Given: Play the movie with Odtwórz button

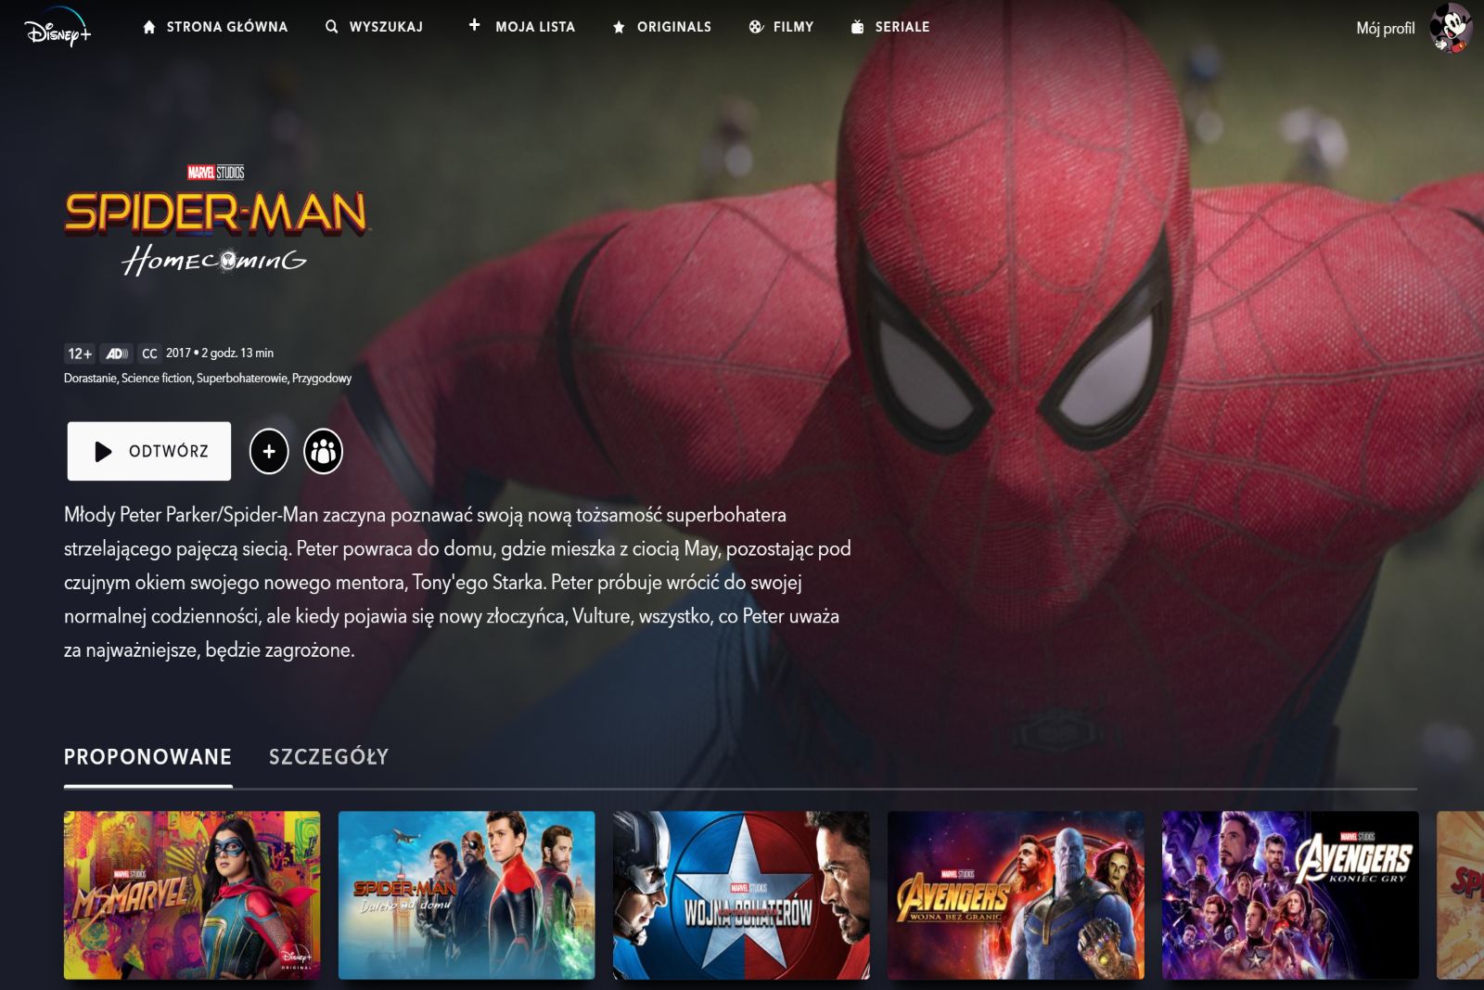Looking at the screenshot, I should pyautogui.click(x=149, y=451).
